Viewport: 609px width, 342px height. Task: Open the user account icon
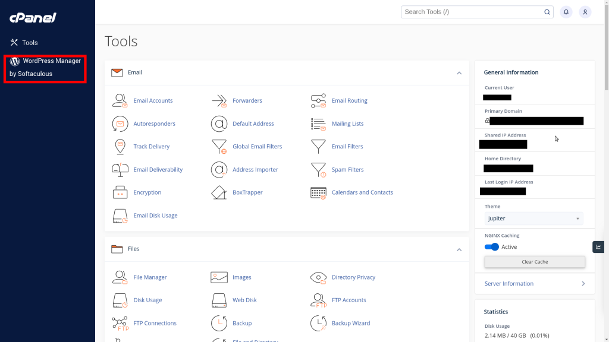[x=585, y=12]
